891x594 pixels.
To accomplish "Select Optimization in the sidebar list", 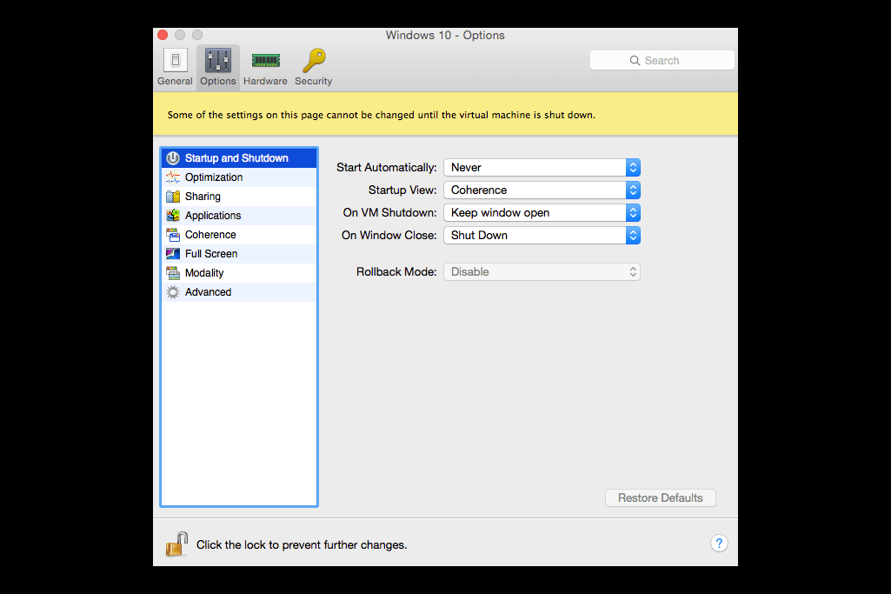I will coord(239,177).
